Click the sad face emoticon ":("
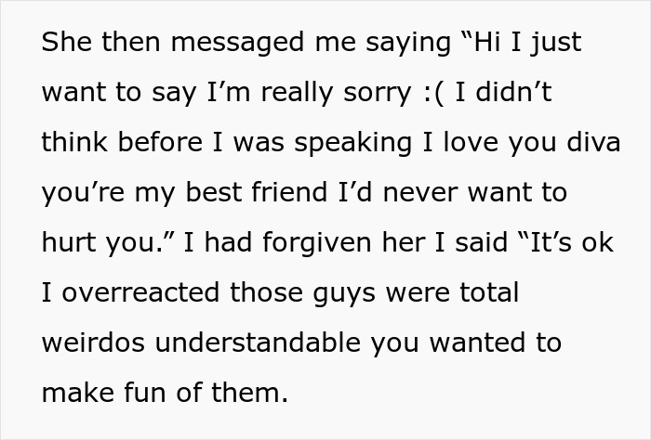This screenshot has height=440, width=651. point(434,93)
